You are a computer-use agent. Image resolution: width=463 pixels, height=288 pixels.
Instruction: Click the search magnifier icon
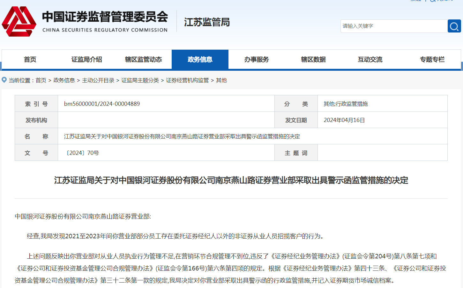pos(454,26)
